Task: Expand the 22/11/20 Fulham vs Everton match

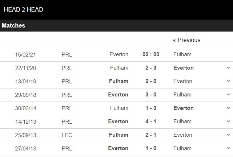Action: [228, 68]
